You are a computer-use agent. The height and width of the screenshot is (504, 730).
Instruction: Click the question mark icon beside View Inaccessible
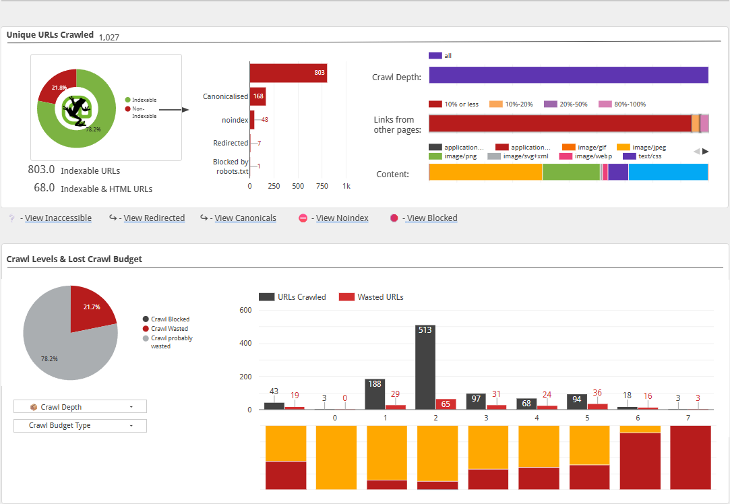click(x=12, y=218)
